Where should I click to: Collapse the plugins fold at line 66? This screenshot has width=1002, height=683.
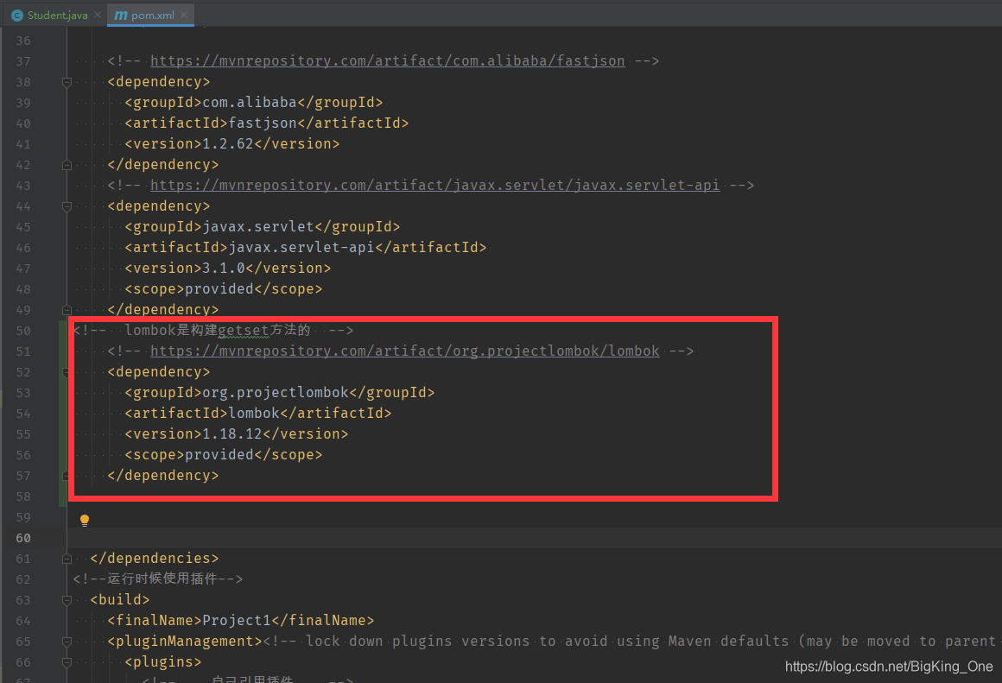pyautogui.click(x=67, y=662)
